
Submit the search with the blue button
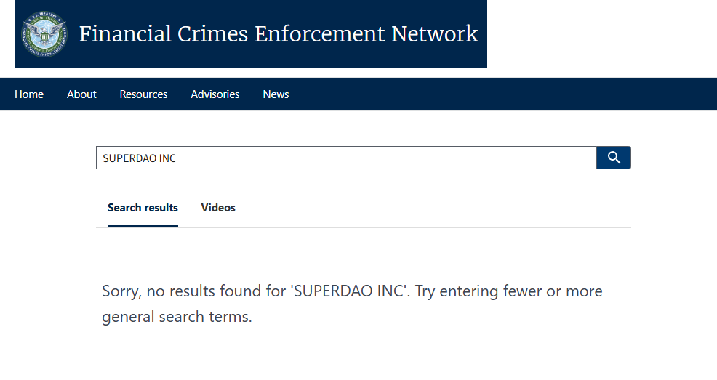pyautogui.click(x=614, y=158)
